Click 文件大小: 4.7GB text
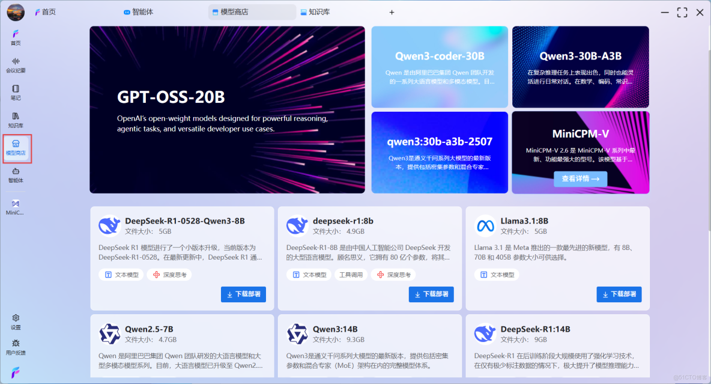 pos(151,340)
